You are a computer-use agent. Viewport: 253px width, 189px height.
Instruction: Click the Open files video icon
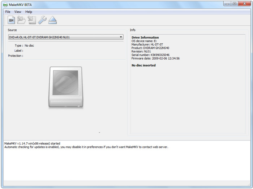click(x=11, y=20)
